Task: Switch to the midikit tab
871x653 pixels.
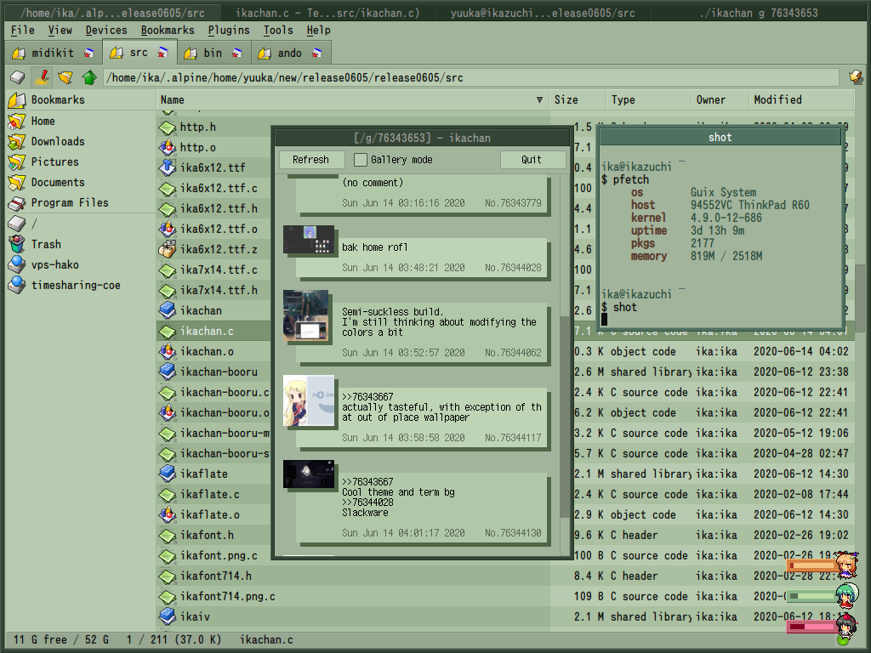Action: pyautogui.click(x=54, y=53)
